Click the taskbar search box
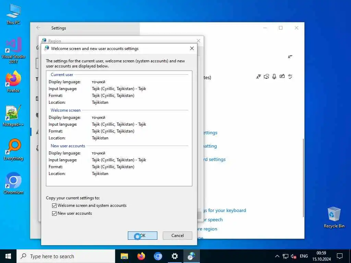 coord(66,256)
